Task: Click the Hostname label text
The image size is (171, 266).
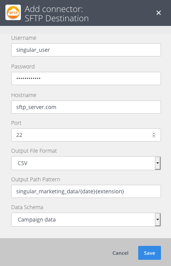Action: click(x=24, y=95)
